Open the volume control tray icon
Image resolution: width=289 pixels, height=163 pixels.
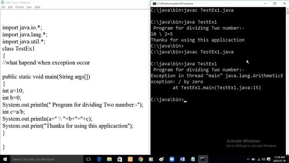tap(263, 159)
